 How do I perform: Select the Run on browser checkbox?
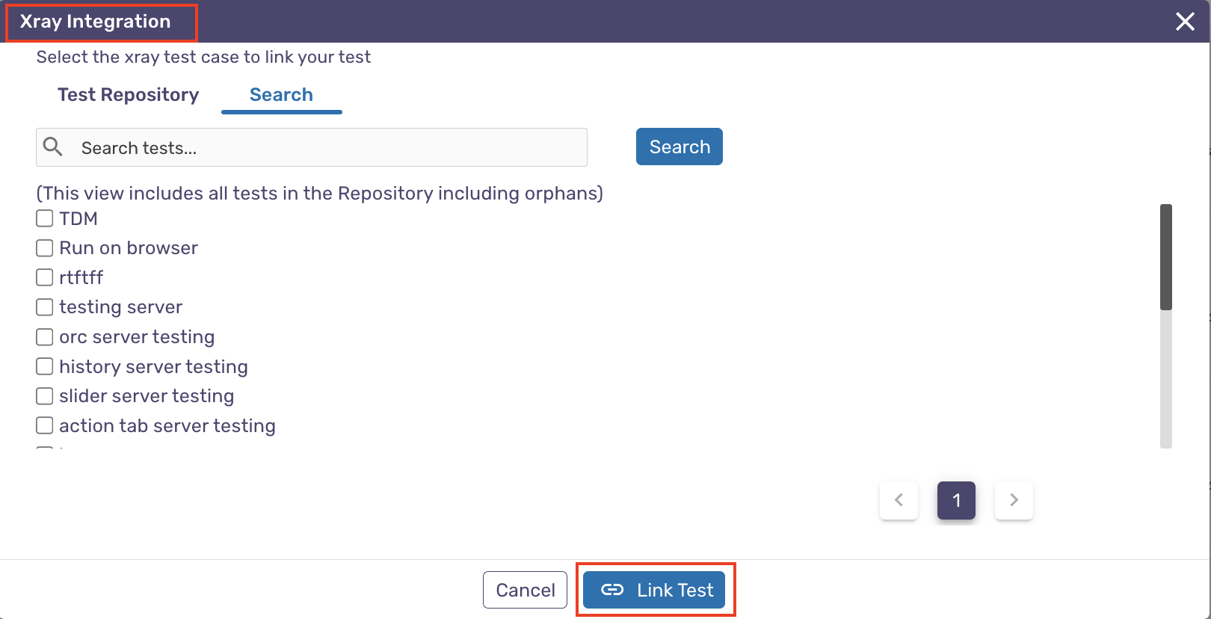click(x=45, y=248)
